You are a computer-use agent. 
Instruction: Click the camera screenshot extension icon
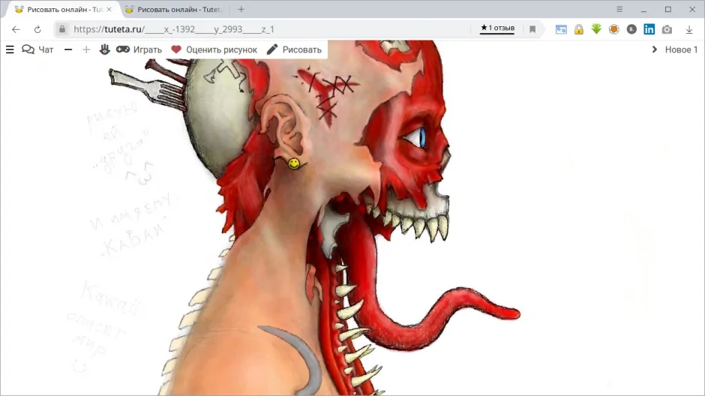tap(667, 29)
